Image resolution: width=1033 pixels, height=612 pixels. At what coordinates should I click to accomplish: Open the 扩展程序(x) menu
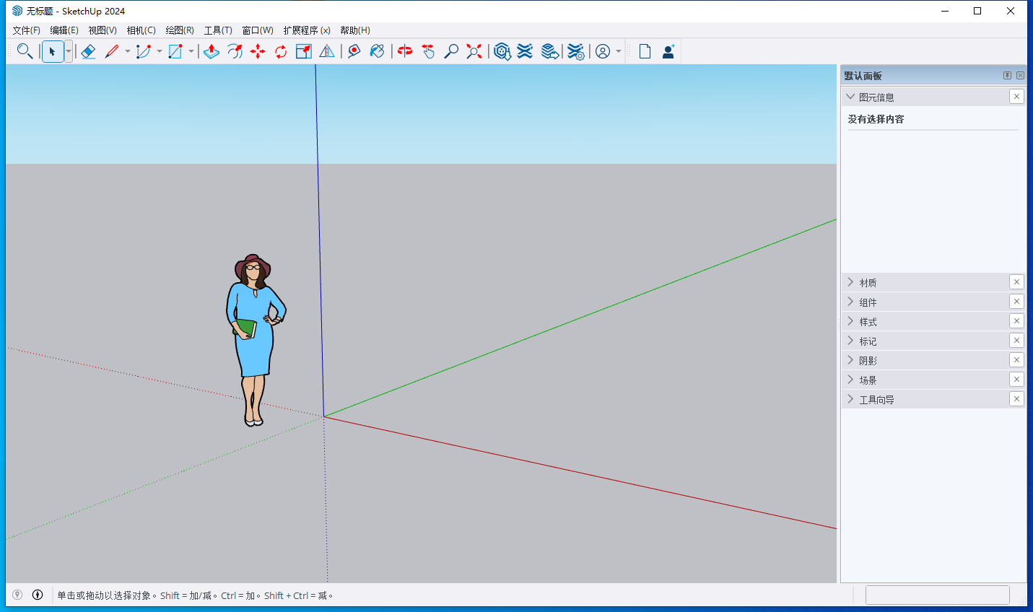point(306,30)
